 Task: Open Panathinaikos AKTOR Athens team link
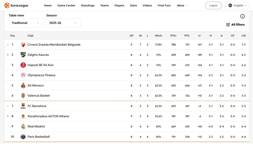pos(48,116)
